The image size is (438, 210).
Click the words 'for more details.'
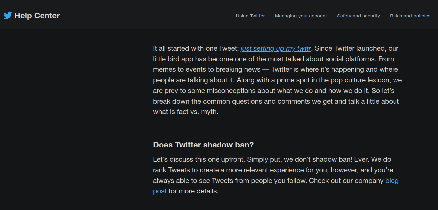[x=194, y=191]
